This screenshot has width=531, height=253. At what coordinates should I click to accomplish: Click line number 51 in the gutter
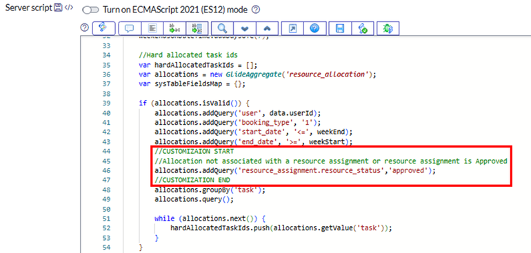coord(106,219)
